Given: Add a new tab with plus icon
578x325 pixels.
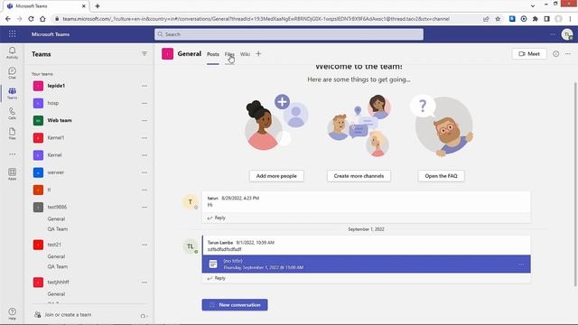Looking at the screenshot, I should 258,54.
